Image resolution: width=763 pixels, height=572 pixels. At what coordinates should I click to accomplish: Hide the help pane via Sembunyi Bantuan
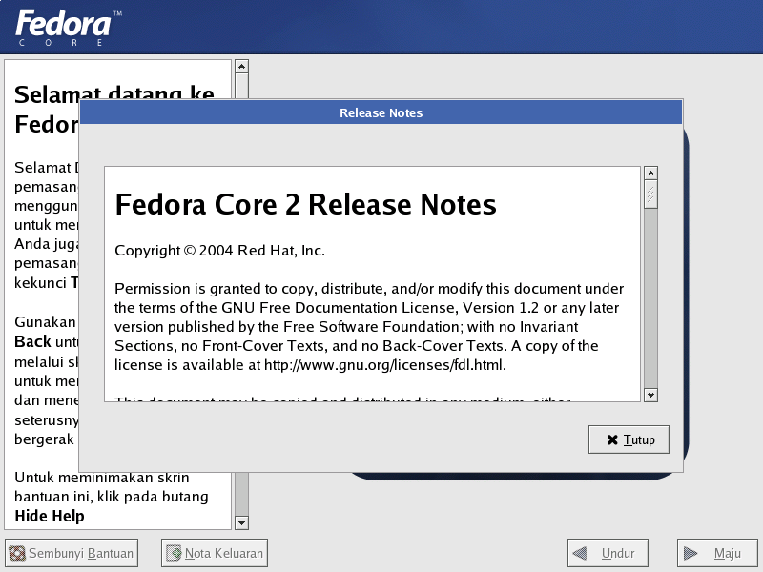[81, 553]
